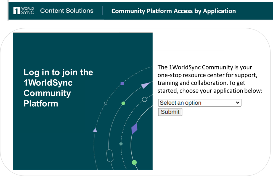Expand the option selector combo box
Viewport: 273px width, 176px height.
point(199,102)
